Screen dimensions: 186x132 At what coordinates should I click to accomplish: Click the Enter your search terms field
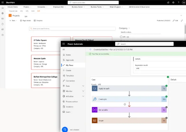(x=72, y=28)
